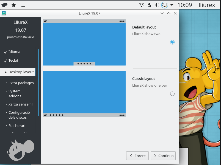Expand hidden system tray icons arrow
Screen dimensions: 221x165
[172, 5]
